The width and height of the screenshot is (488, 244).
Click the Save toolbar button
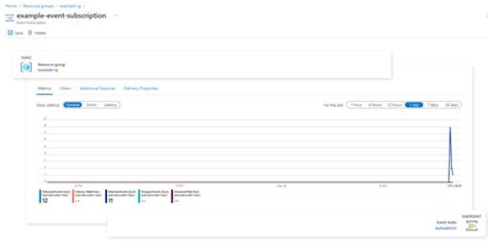(x=15, y=33)
